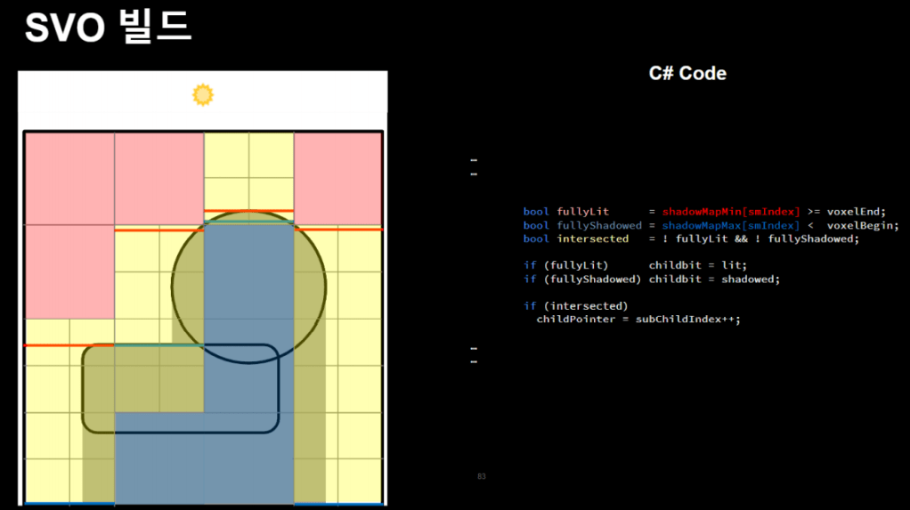Select the top-right pink voxel square
Image resolution: width=910 pixels, height=510 pixels.
pyautogui.click(x=337, y=178)
